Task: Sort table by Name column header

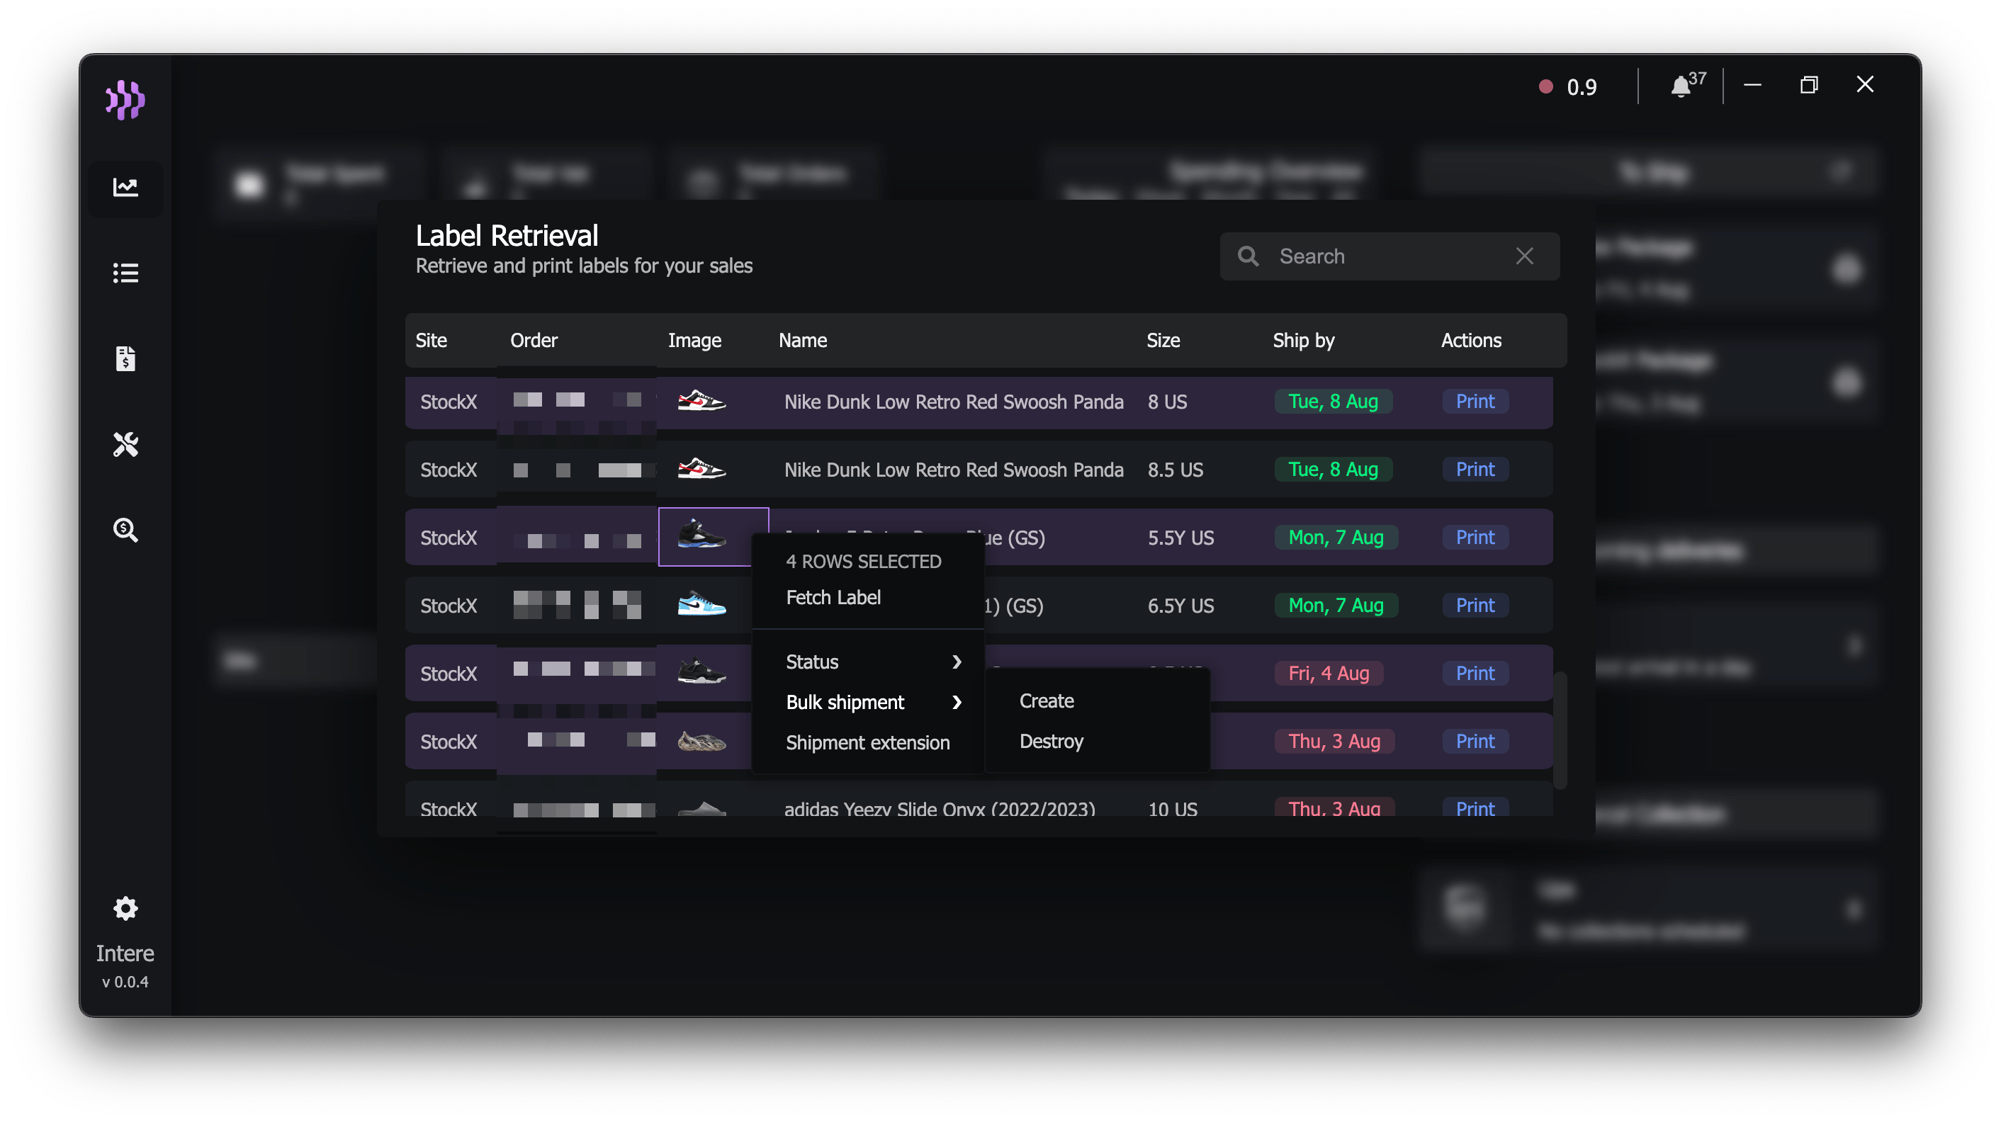Action: click(x=802, y=340)
